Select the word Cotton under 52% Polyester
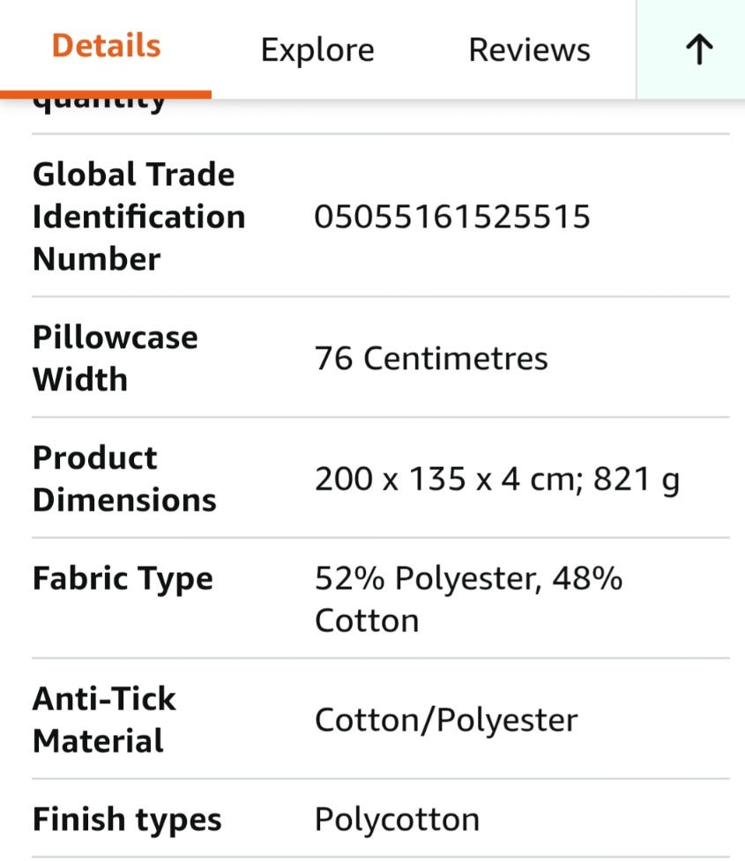The height and width of the screenshot is (861, 745). [367, 620]
